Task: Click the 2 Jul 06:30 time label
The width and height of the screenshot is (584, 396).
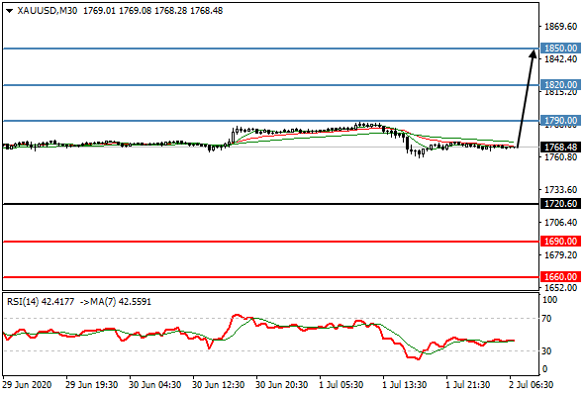Action: pyautogui.click(x=532, y=384)
